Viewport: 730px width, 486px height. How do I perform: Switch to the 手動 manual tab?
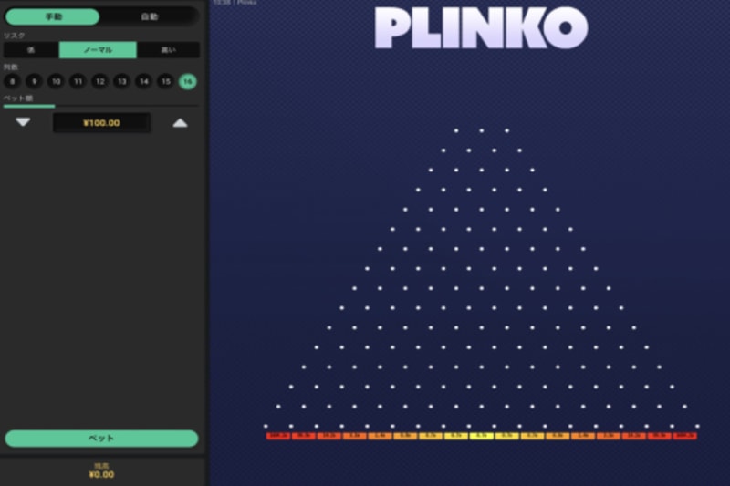[52, 16]
